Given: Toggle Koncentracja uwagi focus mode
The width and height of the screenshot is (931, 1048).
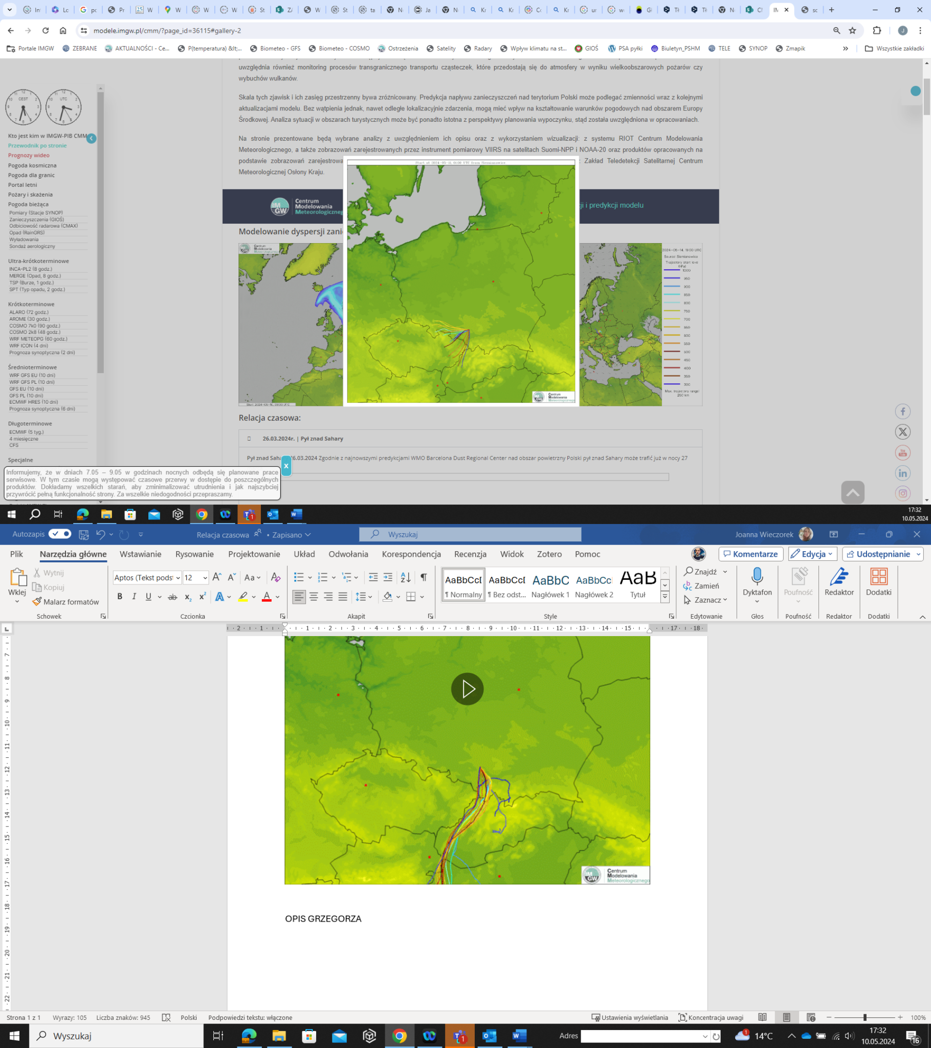Looking at the screenshot, I should click(x=711, y=1017).
